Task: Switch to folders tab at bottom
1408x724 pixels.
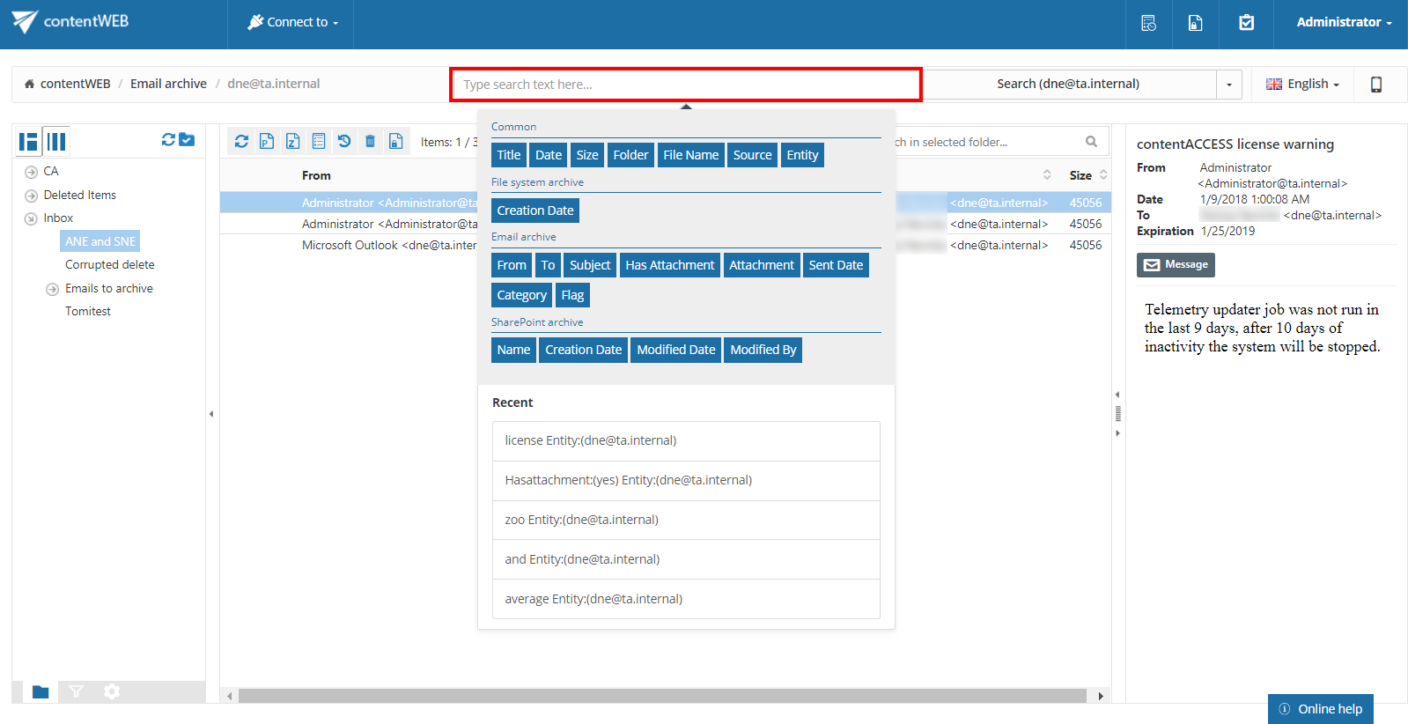Action: (41, 691)
